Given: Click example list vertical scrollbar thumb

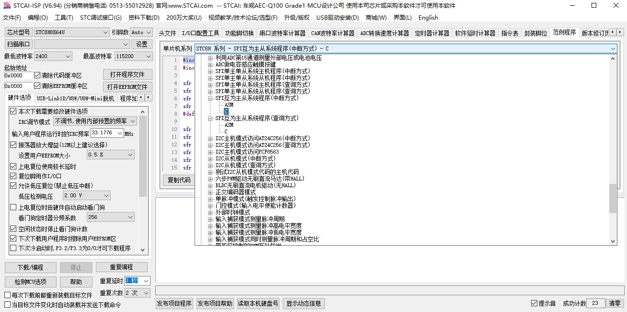Looking at the screenshot, I should pos(613,198).
